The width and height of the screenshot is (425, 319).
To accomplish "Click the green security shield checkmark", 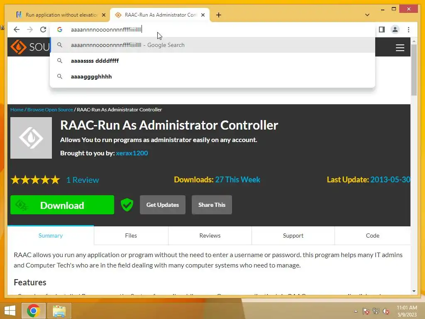I will tap(127, 205).
